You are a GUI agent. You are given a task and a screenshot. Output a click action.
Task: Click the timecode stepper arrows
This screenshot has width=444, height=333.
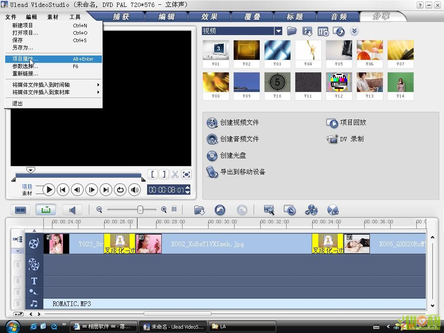[x=187, y=189]
